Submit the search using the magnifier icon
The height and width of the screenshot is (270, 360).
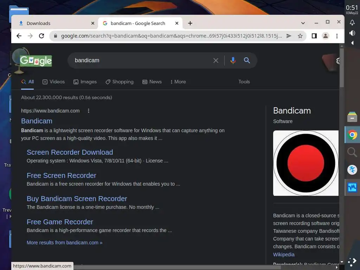click(x=247, y=60)
